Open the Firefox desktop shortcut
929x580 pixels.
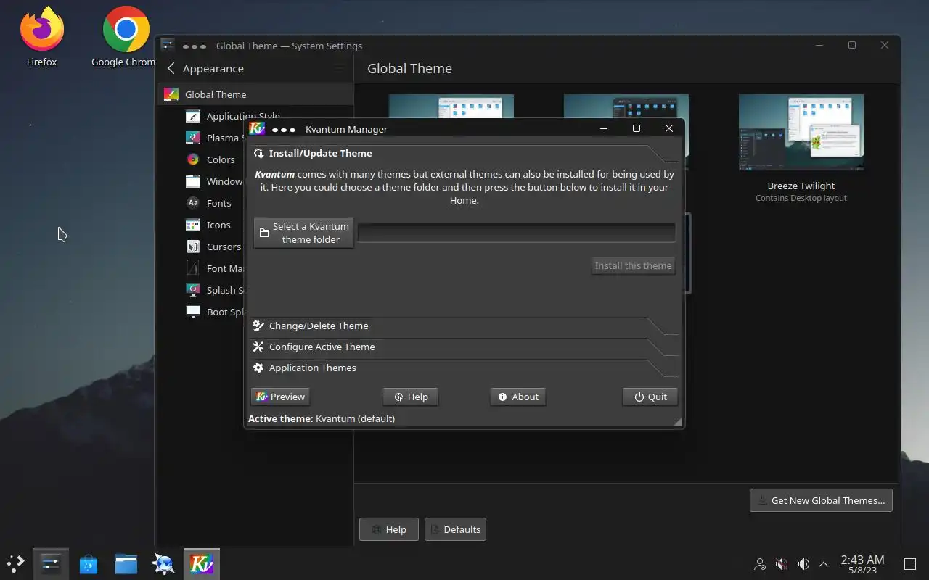pyautogui.click(x=41, y=36)
